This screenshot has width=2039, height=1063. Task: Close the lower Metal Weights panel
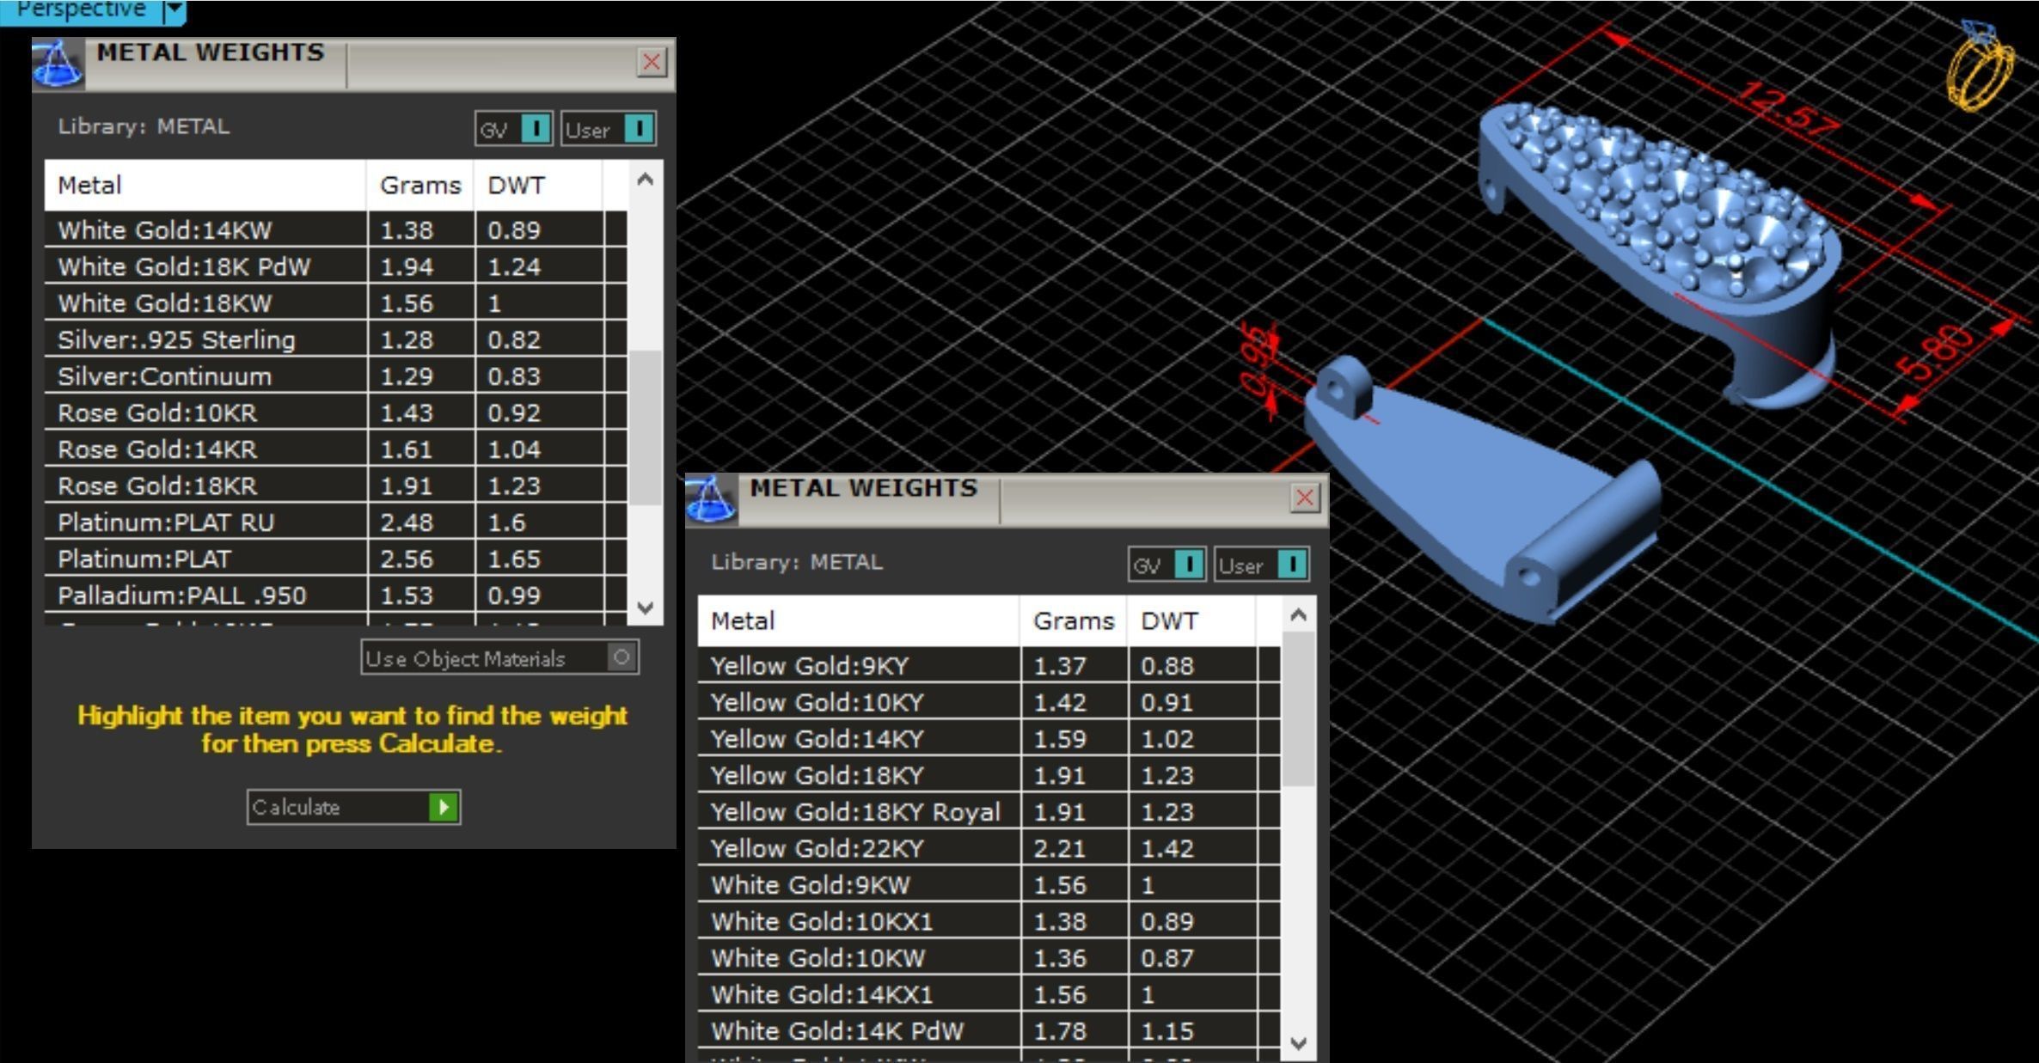point(1305,498)
